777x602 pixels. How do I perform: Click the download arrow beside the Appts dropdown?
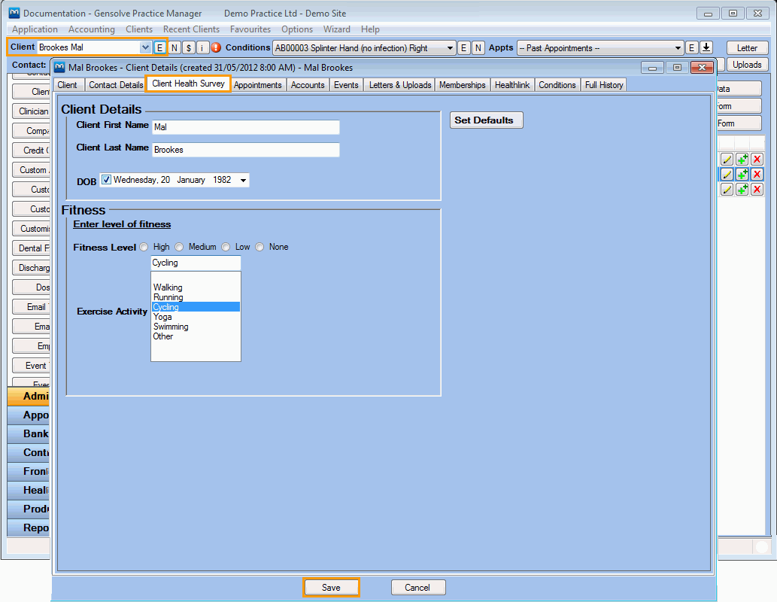click(x=706, y=47)
